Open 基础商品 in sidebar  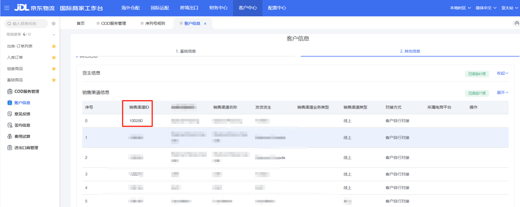click(x=15, y=80)
